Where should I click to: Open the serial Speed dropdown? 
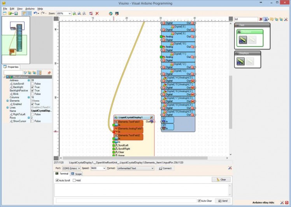tap(103, 168)
